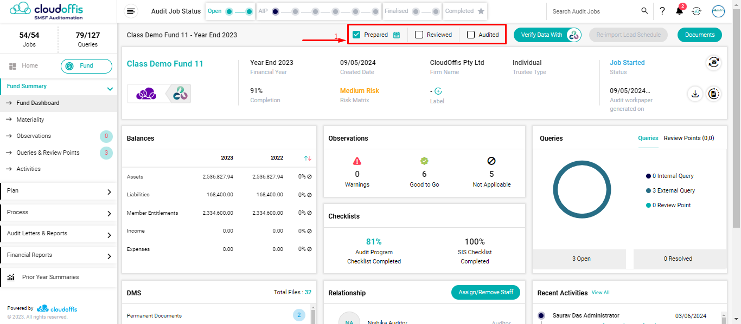This screenshot has width=741, height=324.
Task: Click the Total Files 32 text
Action: coord(292,292)
